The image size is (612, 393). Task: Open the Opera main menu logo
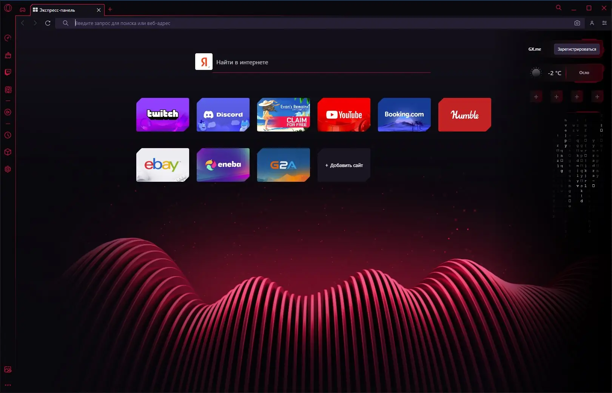coord(8,8)
